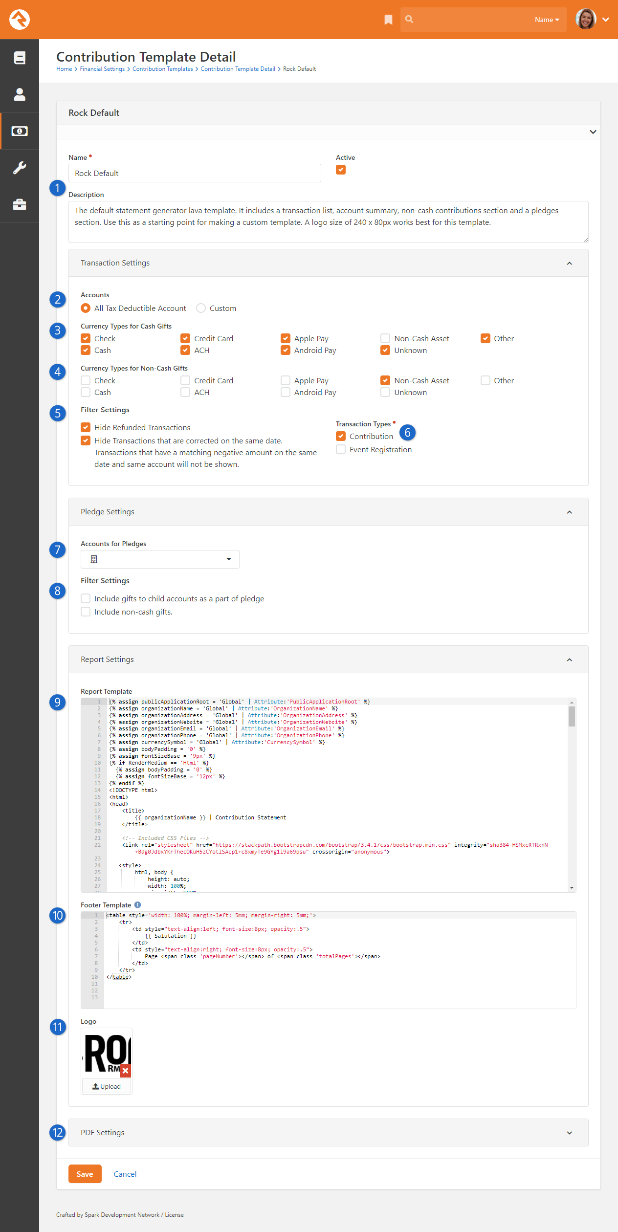Screen dimensions: 618x1232
Task: Toggle the Active checkbox
Action: [341, 170]
